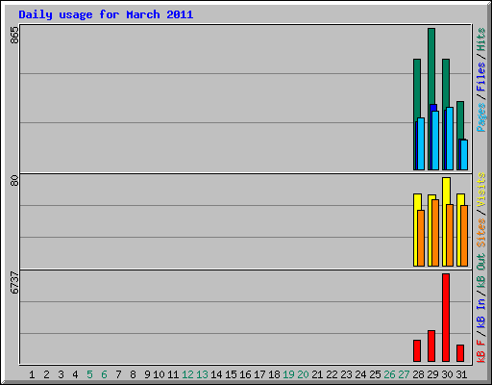Click day 30 on the x-axis
Screen dimensions: 492x385
[447, 374]
